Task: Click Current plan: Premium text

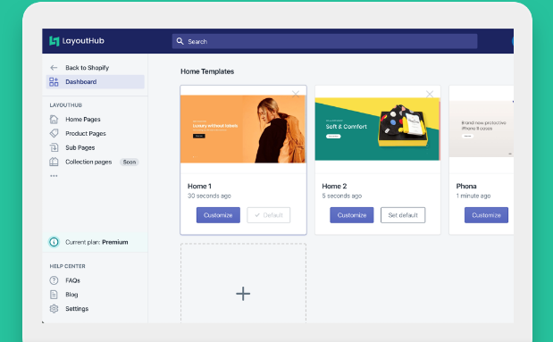Action: tap(96, 242)
